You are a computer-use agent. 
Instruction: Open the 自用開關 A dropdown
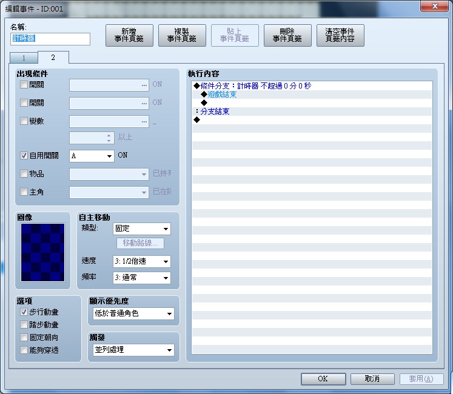92,156
